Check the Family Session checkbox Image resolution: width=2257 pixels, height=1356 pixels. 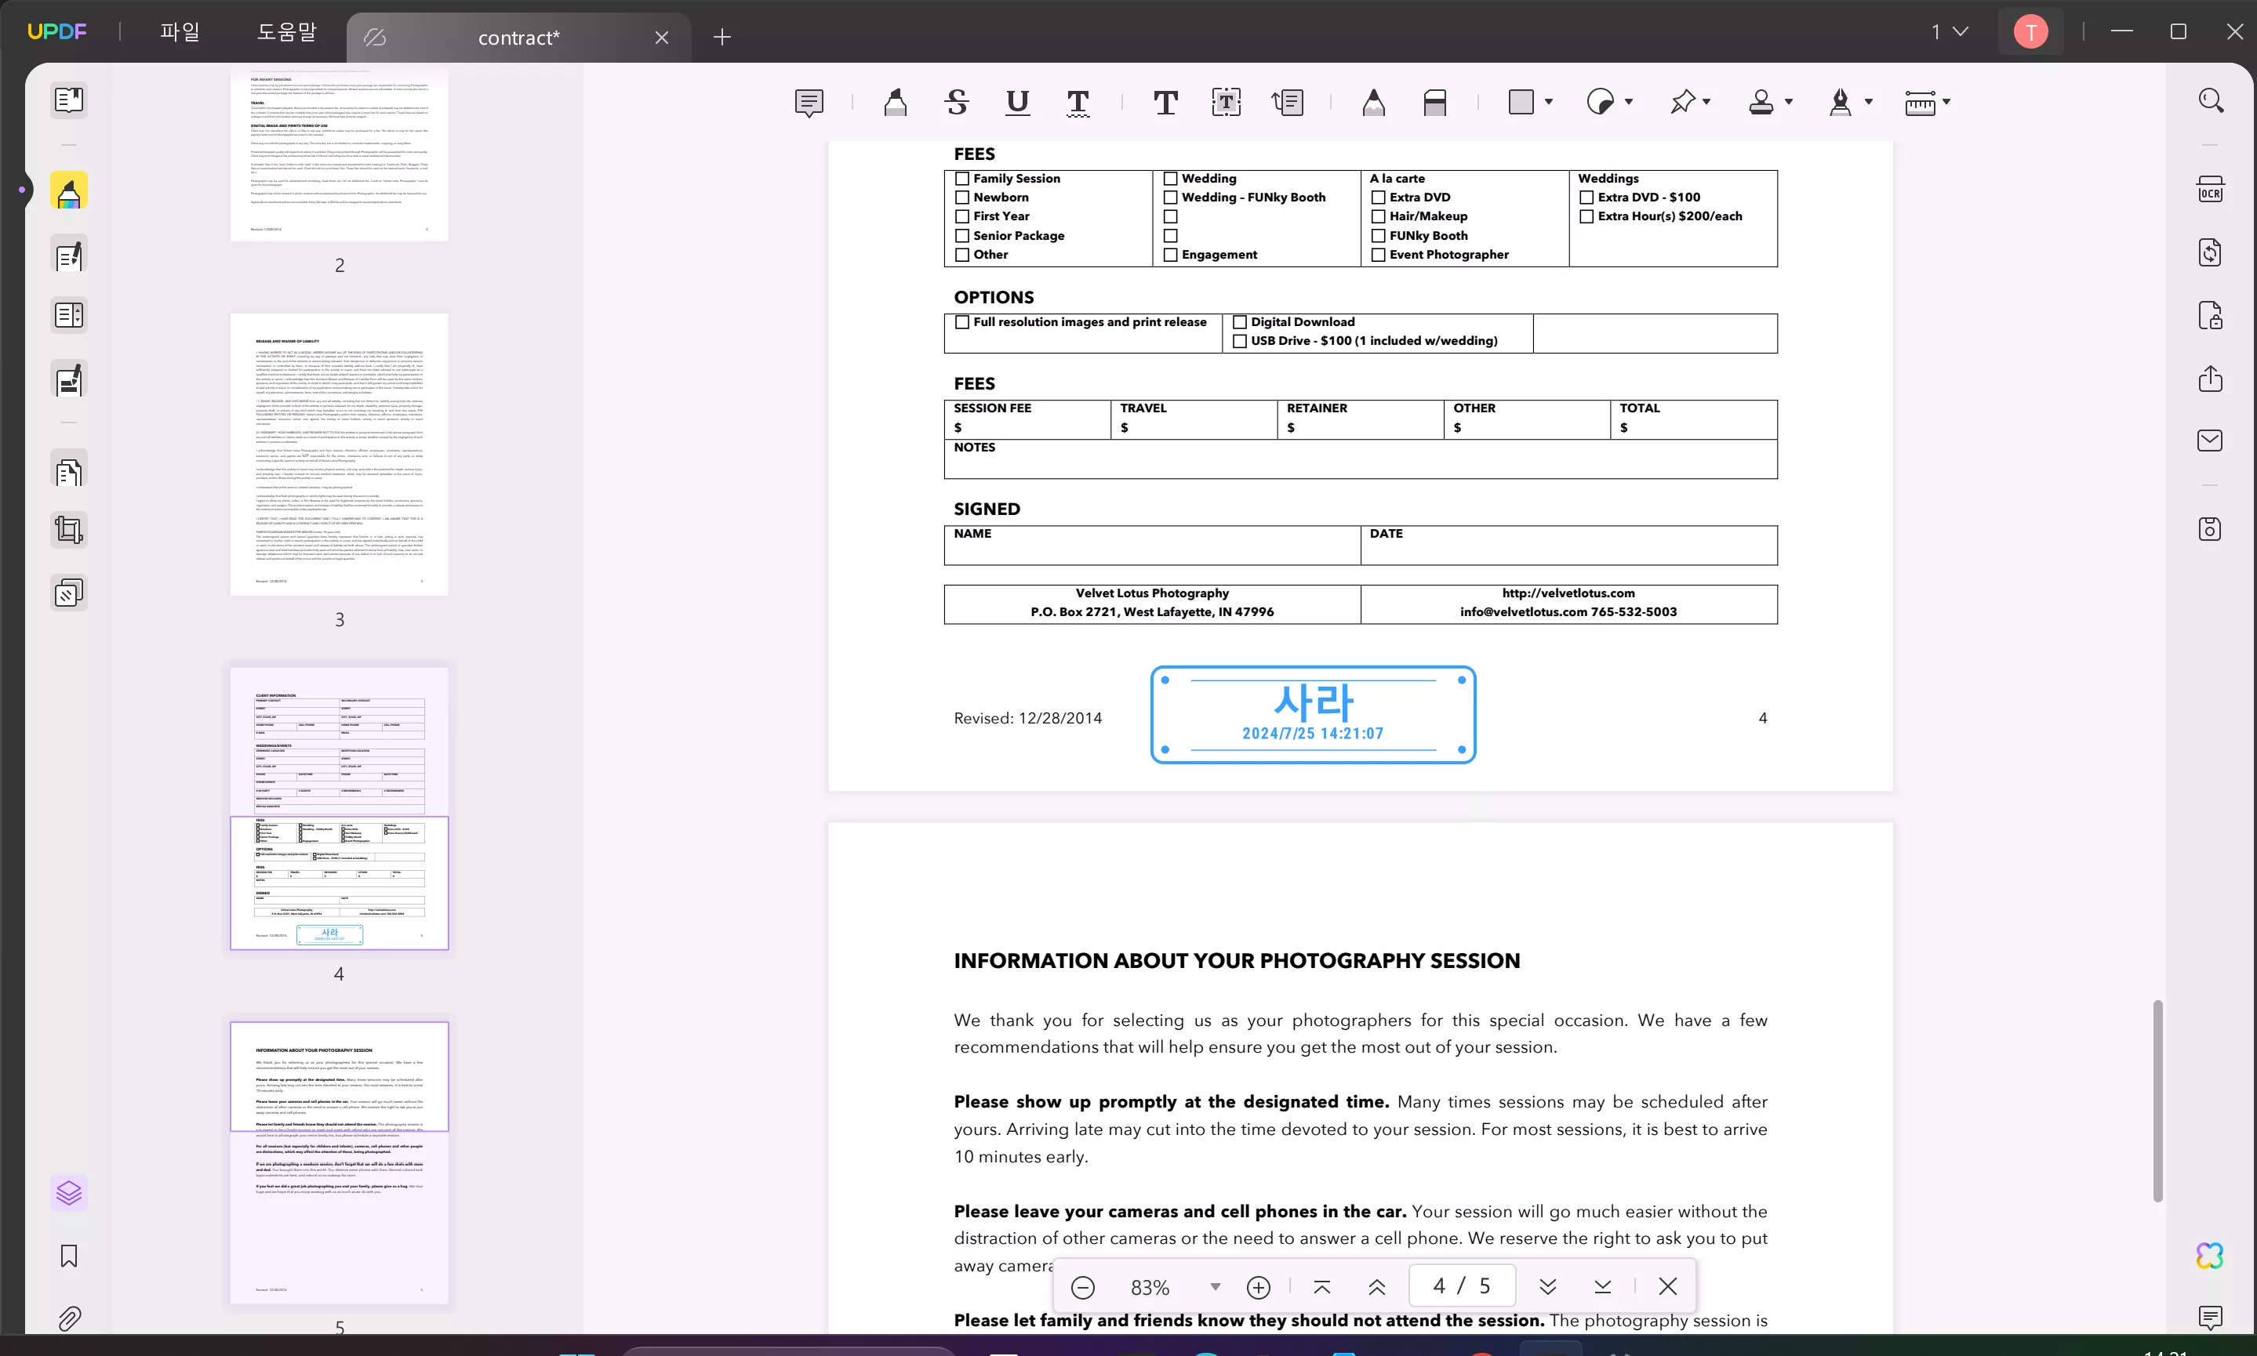[x=961, y=178]
